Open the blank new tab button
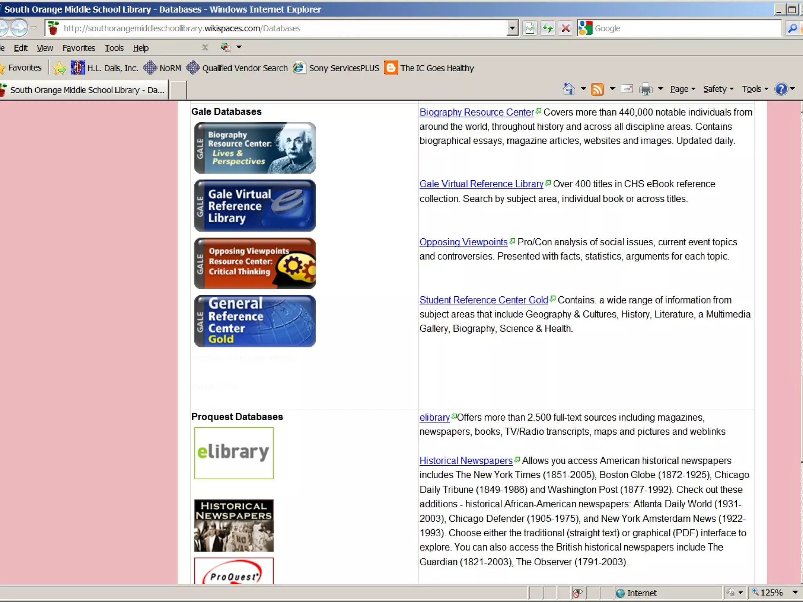 click(178, 90)
